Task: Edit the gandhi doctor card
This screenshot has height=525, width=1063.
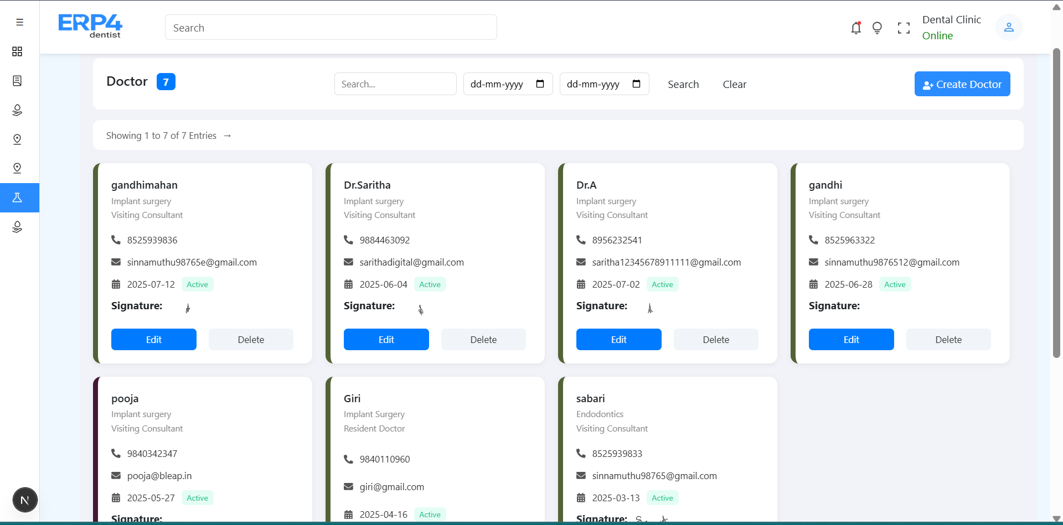Action: pos(852,339)
